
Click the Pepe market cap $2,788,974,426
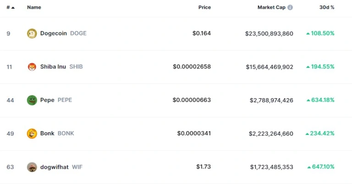click(x=271, y=100)
